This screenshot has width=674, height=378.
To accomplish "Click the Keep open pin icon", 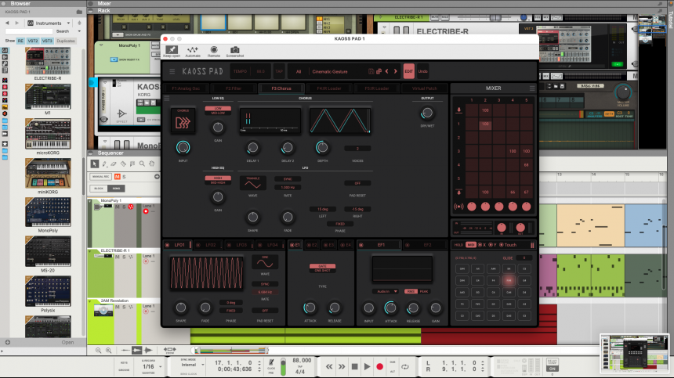I will [x=172, y=50].
